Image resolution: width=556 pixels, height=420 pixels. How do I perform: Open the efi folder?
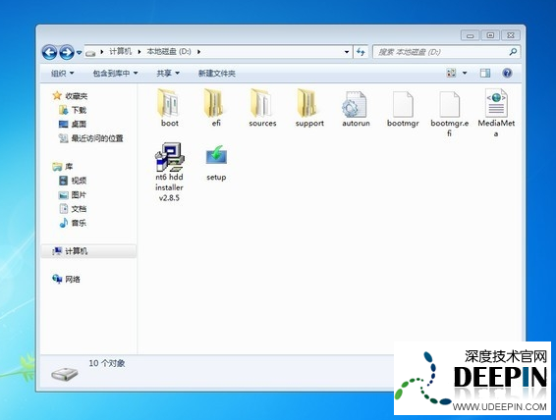pos(216,108)
